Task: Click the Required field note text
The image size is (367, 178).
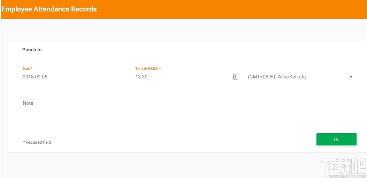Action: (x=37, y=142)
